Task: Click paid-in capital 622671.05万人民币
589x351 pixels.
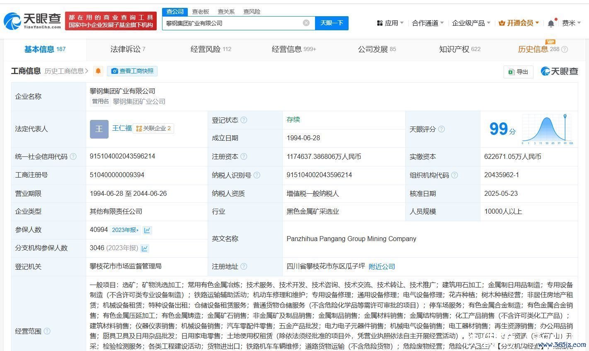Action: coord(513,157)
